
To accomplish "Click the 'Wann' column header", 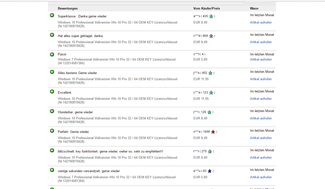I will [254, 9].
